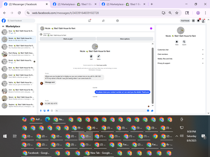Record a voice clip microphone icon
This screenshot has width=210, height=157.
pyautogui.click(x=41, y=111)
